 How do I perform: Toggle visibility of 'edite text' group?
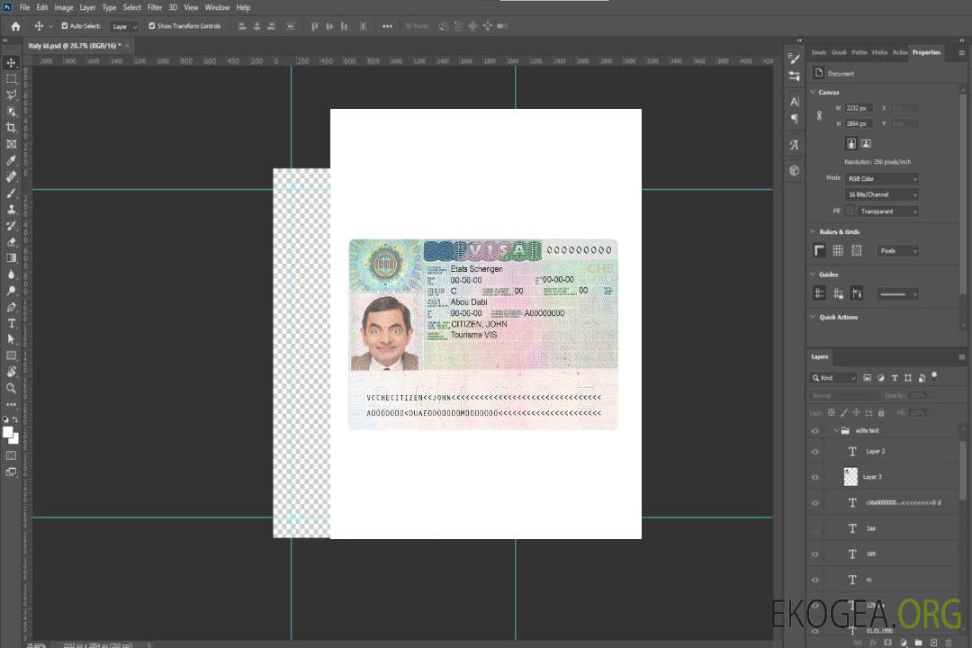click(x=815, y=431)
